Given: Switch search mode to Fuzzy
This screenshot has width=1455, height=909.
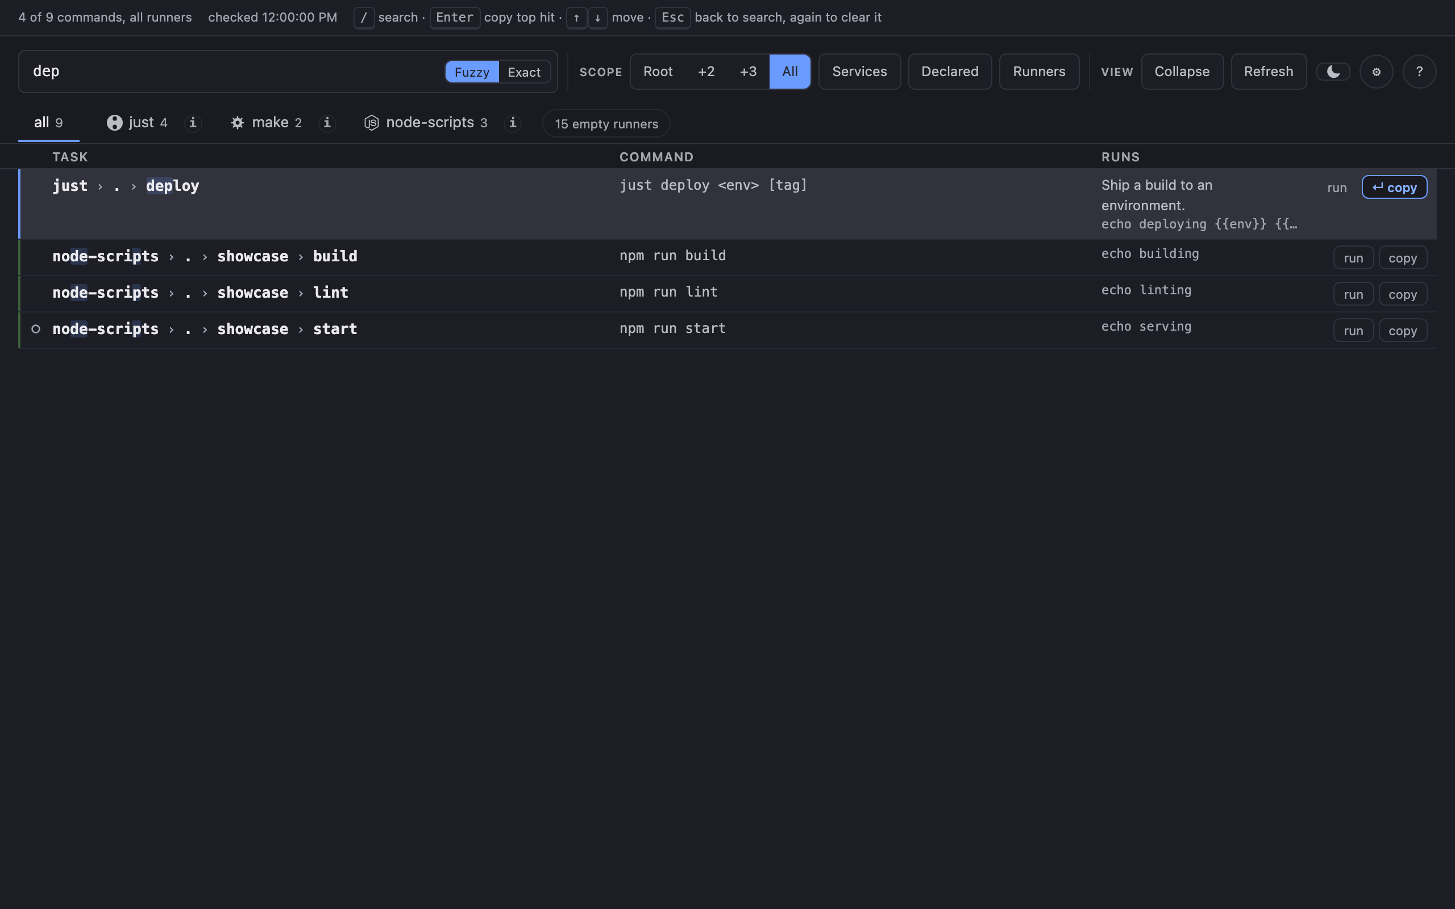Looking at the screenshot, I should 472,72.
